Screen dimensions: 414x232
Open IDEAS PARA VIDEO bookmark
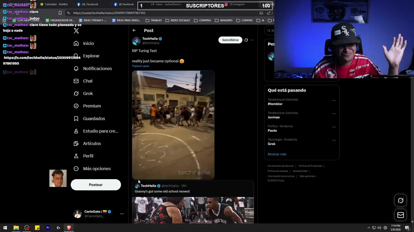click(126, 20)
